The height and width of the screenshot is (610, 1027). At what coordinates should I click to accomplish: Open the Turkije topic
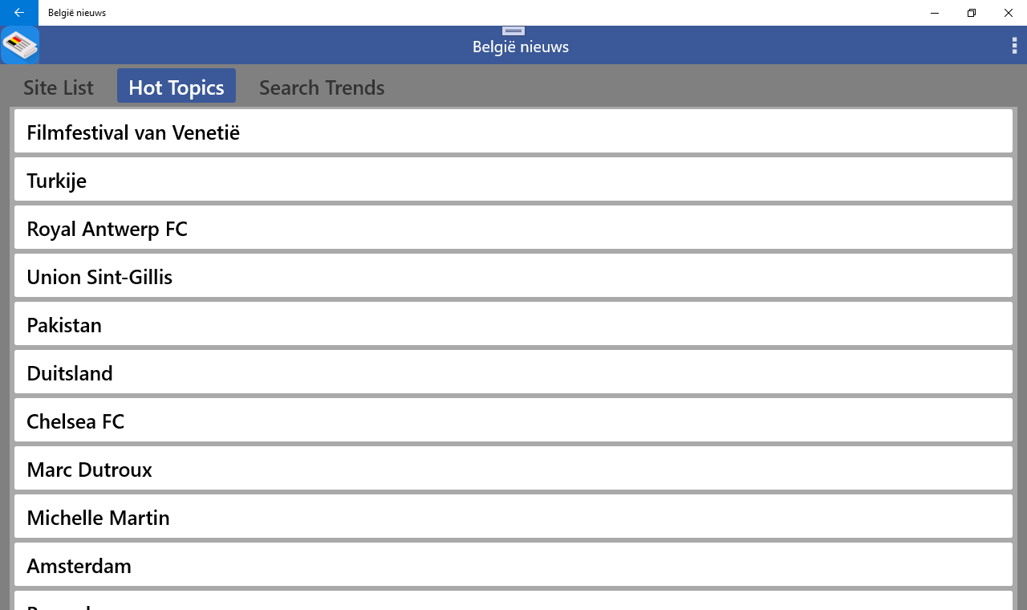point(513,180)
